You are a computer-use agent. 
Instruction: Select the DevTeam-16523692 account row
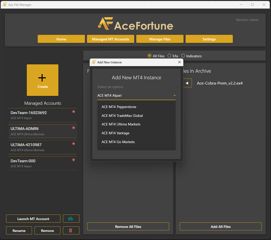43,115
